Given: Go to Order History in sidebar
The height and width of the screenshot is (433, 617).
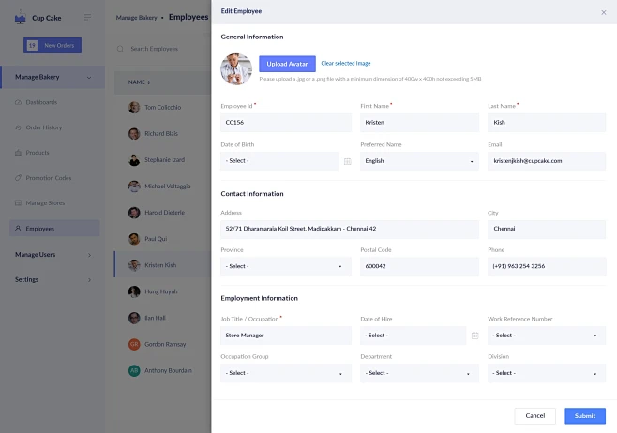Looking at the screenshot, I should (x=43, y=127).
